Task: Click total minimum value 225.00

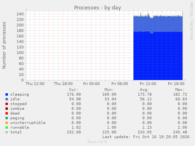Action: (109, 132)
